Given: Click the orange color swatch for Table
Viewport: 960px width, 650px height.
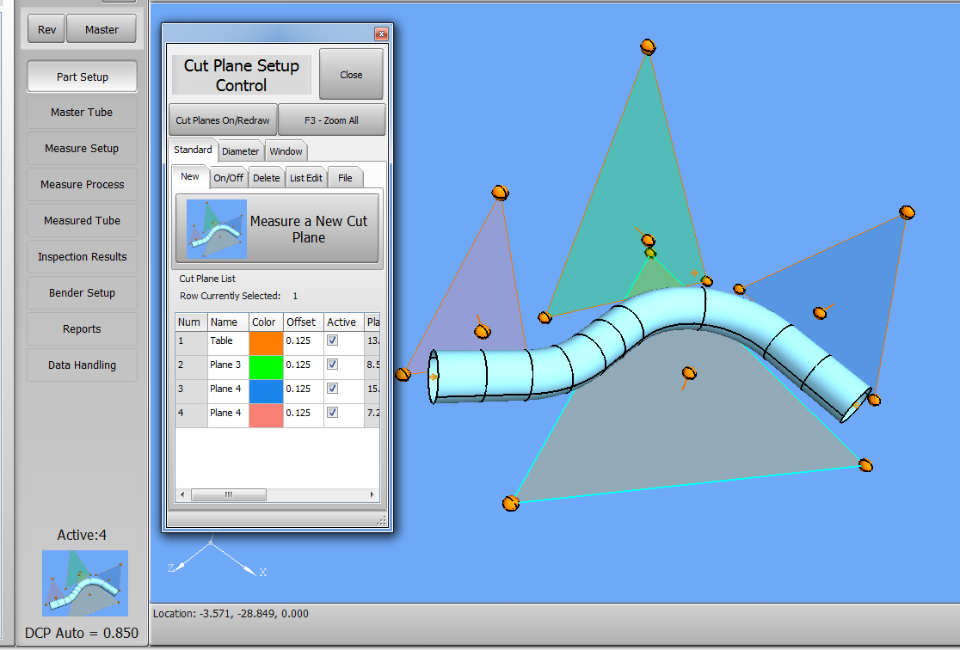Looking at the screenshot, I should point(266,341).
